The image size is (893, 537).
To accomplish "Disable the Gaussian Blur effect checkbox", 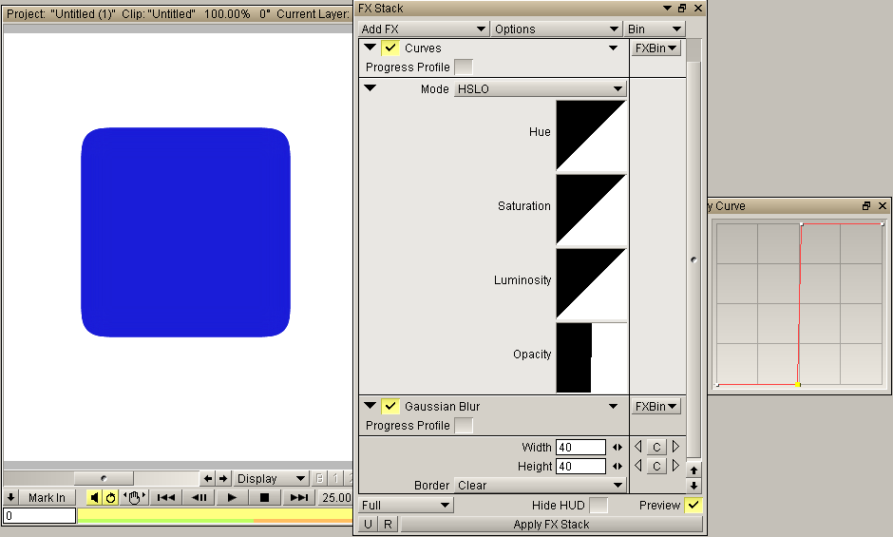I will pyautogui.click(x=390, y=406).
